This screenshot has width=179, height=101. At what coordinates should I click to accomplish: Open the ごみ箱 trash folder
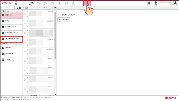12,60
